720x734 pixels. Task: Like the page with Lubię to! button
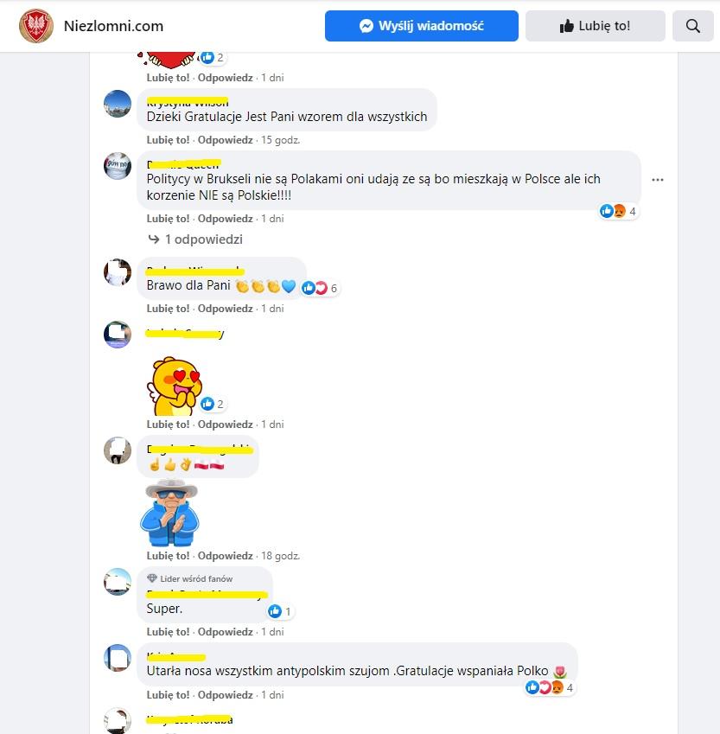[595, 26]
